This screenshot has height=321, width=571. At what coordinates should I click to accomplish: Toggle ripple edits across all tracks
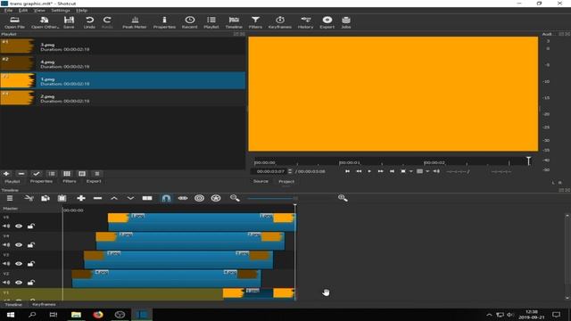(216, 198)
